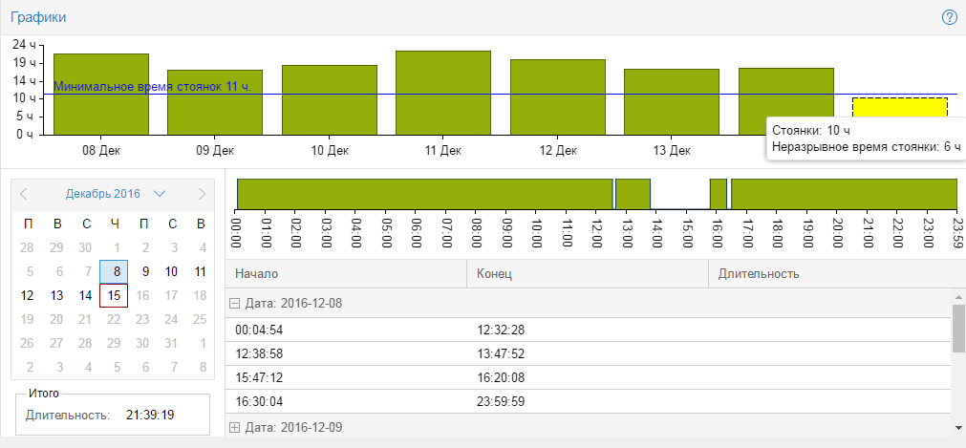Go to previous month in calendar
Image resolution: width=966 pixels, height=448 pixels.
coord(25,194)
